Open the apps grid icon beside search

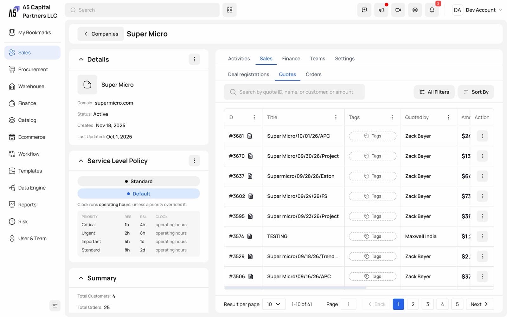(x=229, y=10)
